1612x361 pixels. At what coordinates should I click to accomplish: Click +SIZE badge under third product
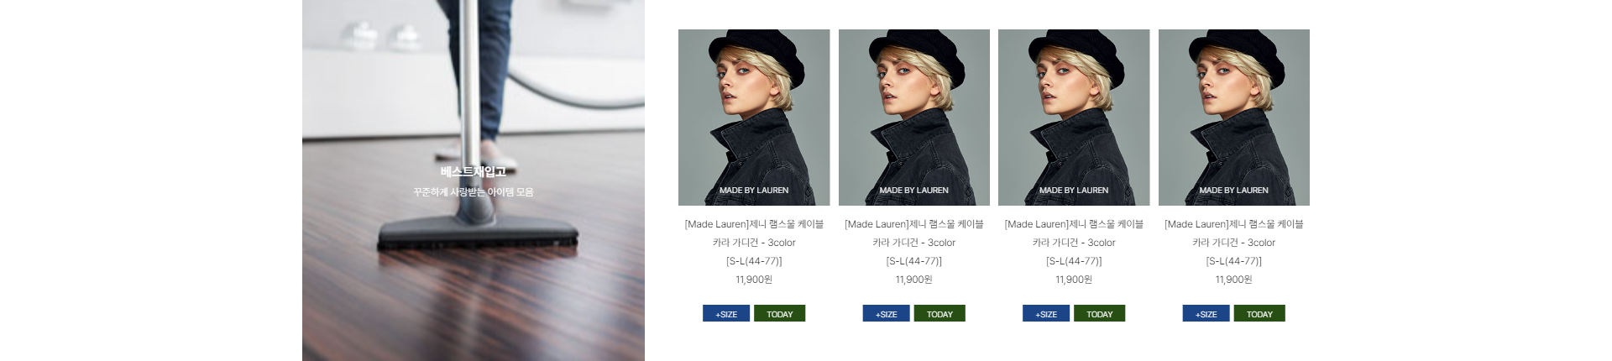(1046, 313)
